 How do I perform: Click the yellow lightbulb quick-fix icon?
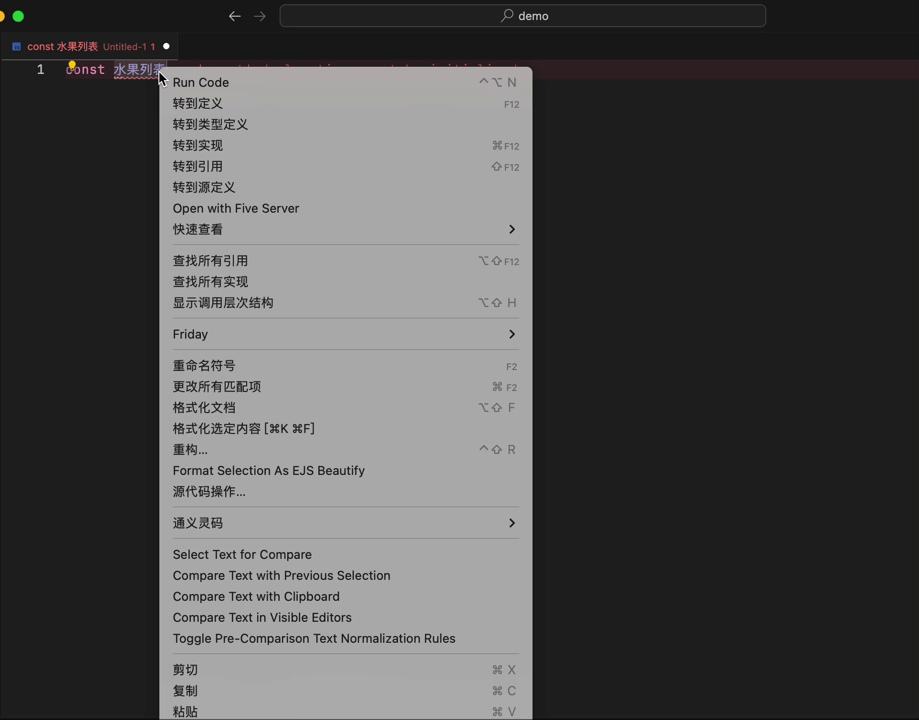click(x=72, y=64)
